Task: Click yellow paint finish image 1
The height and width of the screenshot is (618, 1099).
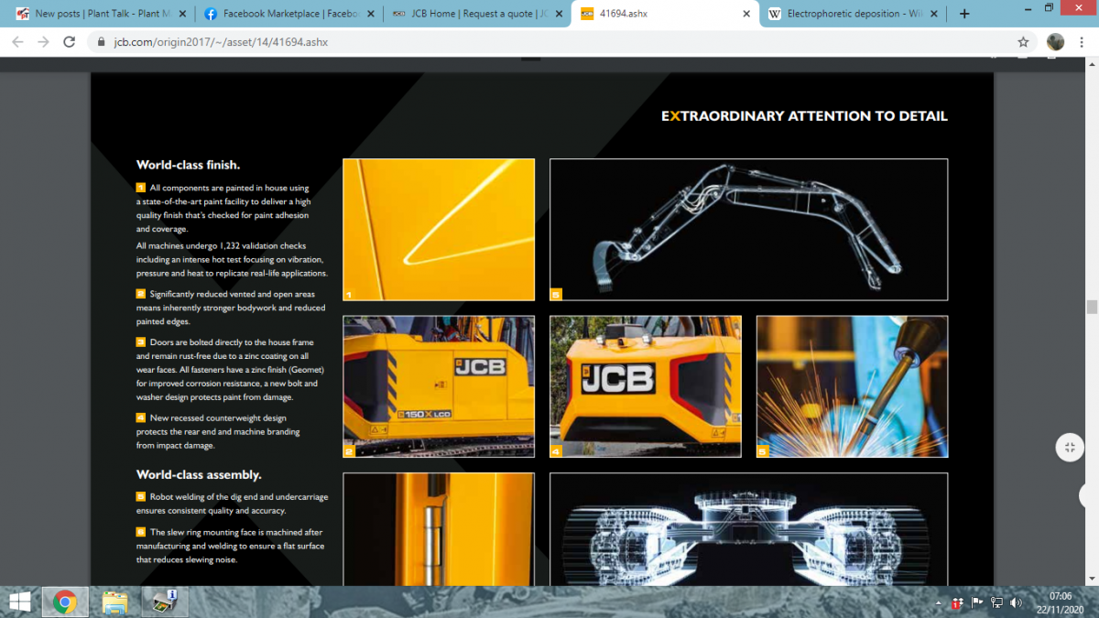Action: pyautogui.click(x=439, y=230)
